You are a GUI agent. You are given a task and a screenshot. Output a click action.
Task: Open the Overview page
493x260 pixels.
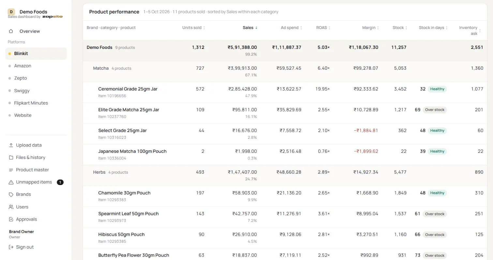(x=36, y=31)
